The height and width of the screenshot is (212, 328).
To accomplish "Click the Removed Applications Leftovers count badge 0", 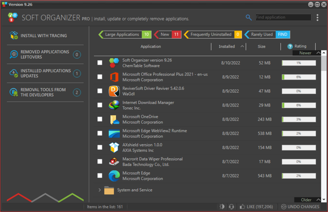I will [77, 55].
